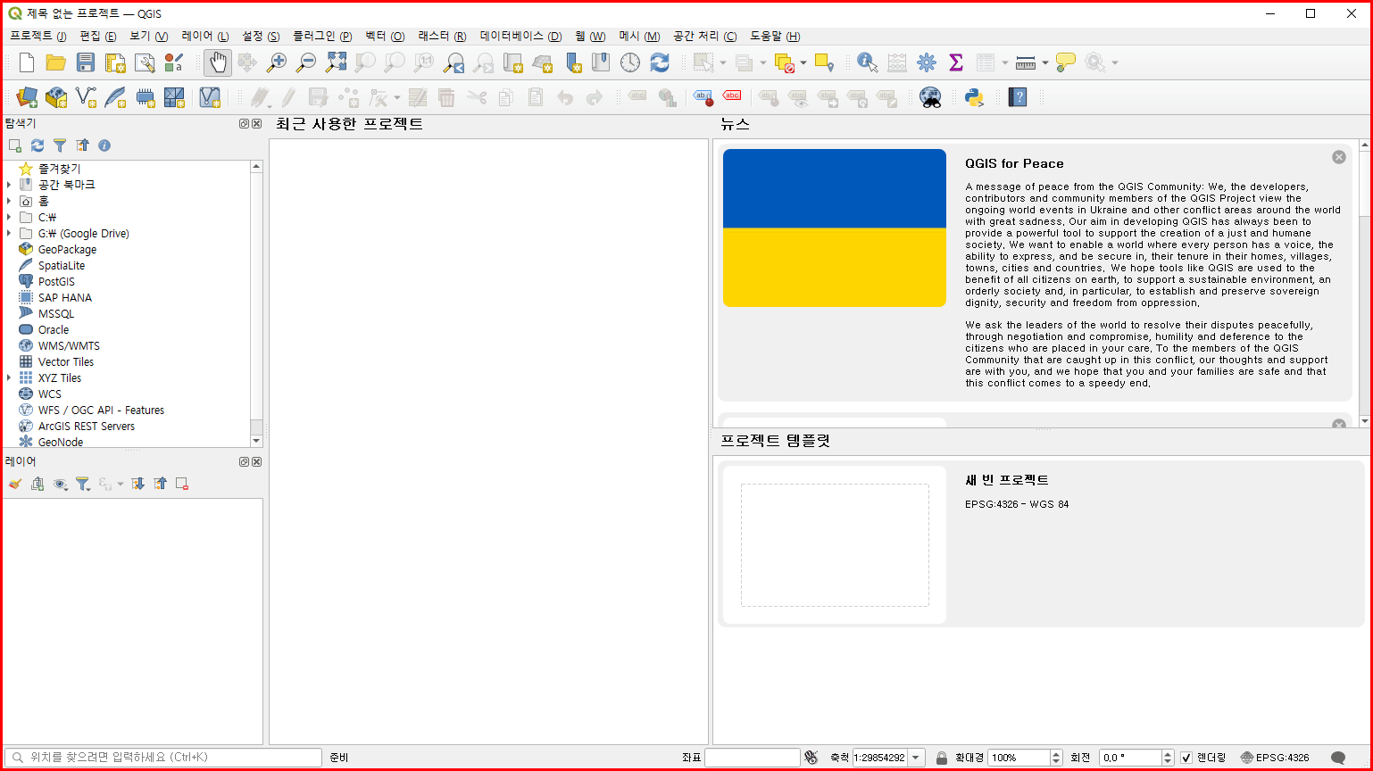Float the 레이어 panel with undock button
This screenshot has width=1373, height=771.
click(x=244, y=462)
